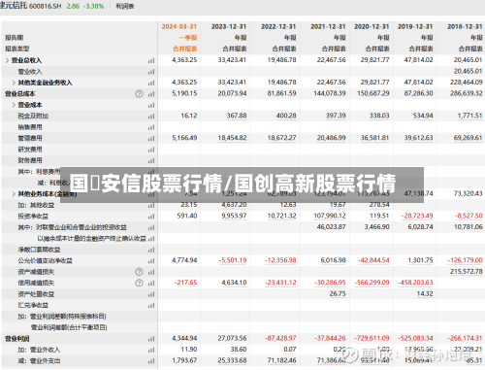Select cell value 5,190.15
485x370 pixels.
click(184, 93)
